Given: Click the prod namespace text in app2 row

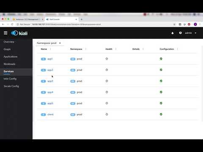Looking at the screenshot, I should pyautogui.click(x=80, y=70).
